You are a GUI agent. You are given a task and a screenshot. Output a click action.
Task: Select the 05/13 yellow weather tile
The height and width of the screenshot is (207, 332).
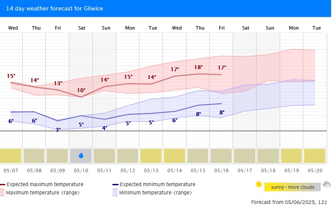point(151,156)
